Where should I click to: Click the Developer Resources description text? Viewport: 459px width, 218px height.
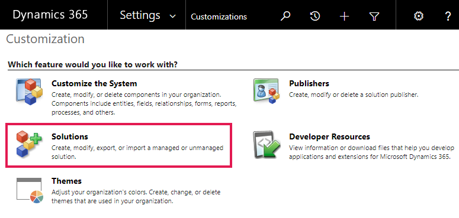point(371,152)
